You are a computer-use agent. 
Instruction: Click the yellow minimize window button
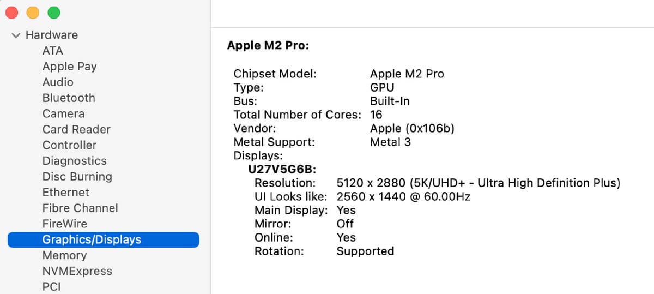[x=33, y=13]
